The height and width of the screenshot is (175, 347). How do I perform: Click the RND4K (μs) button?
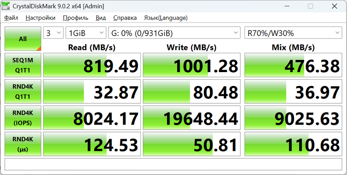[23, 144]
